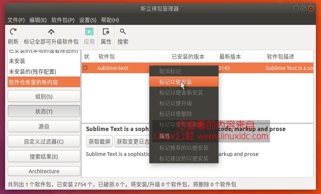Select 未安装的(残存配置) filter
The width and height of the screenshot is (321, 194).
click(44, 72)
